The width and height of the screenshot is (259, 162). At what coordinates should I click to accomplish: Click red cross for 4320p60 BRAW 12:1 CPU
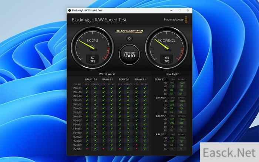pos(87,149)
